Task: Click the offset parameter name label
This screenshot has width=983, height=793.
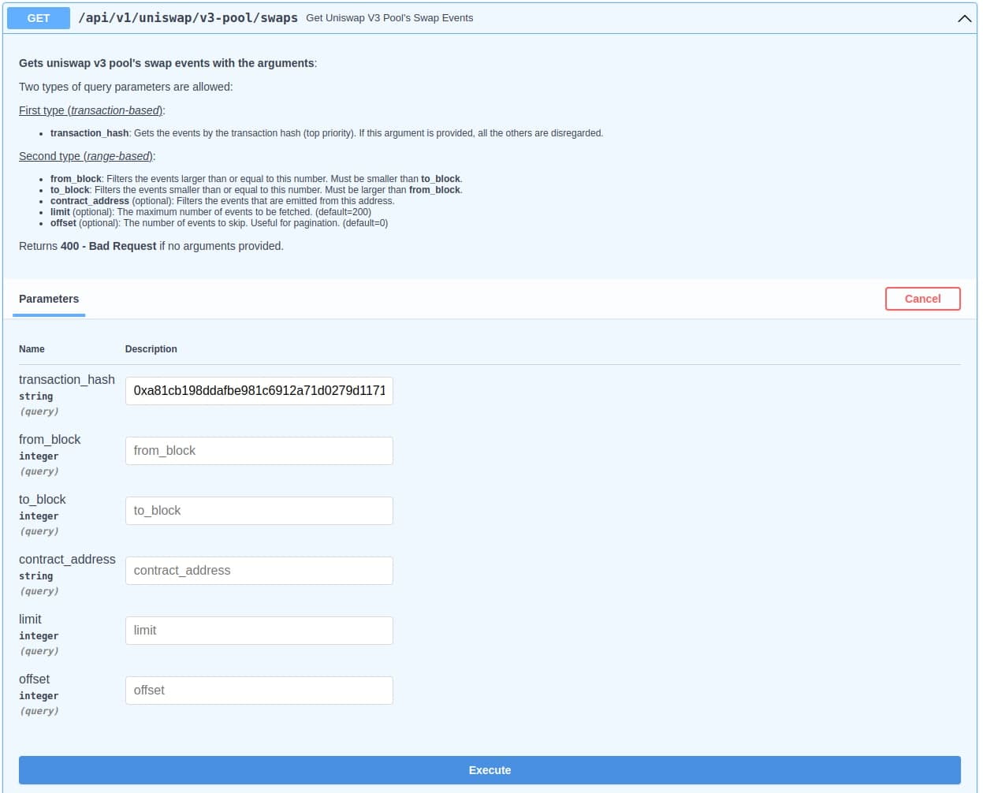Action: click(34, 679)
